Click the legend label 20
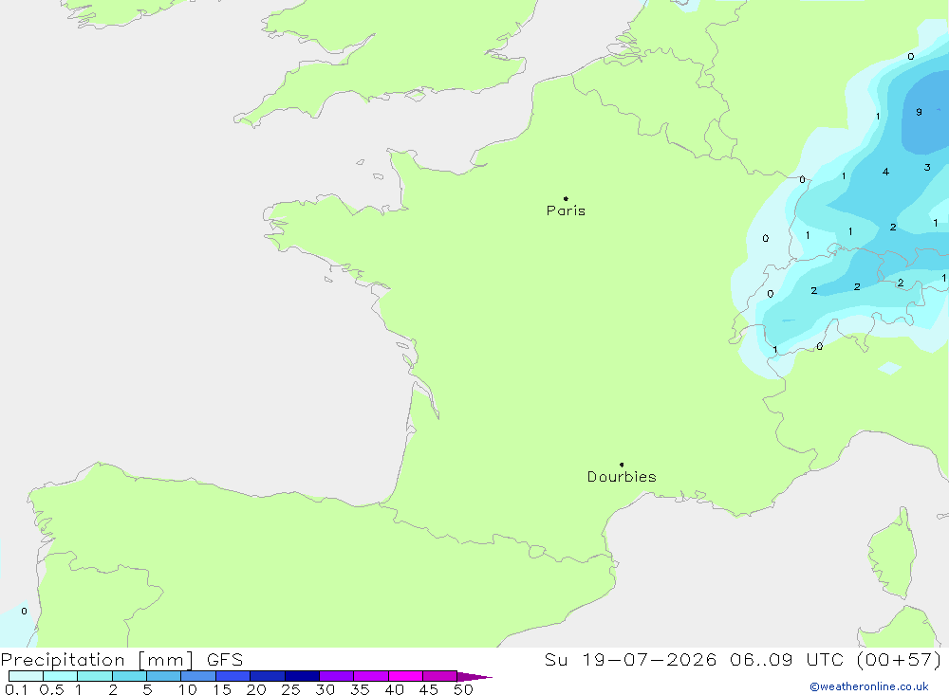The width and height of the screenshot is (949, 695). (256, 689)
